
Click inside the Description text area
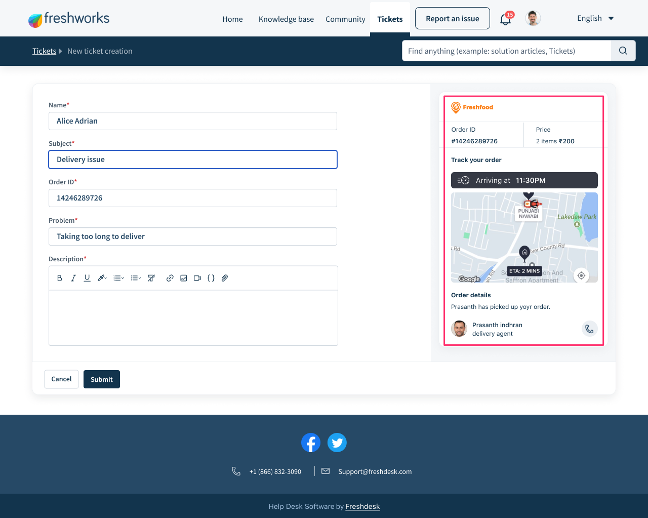click(x=193, y=318)
